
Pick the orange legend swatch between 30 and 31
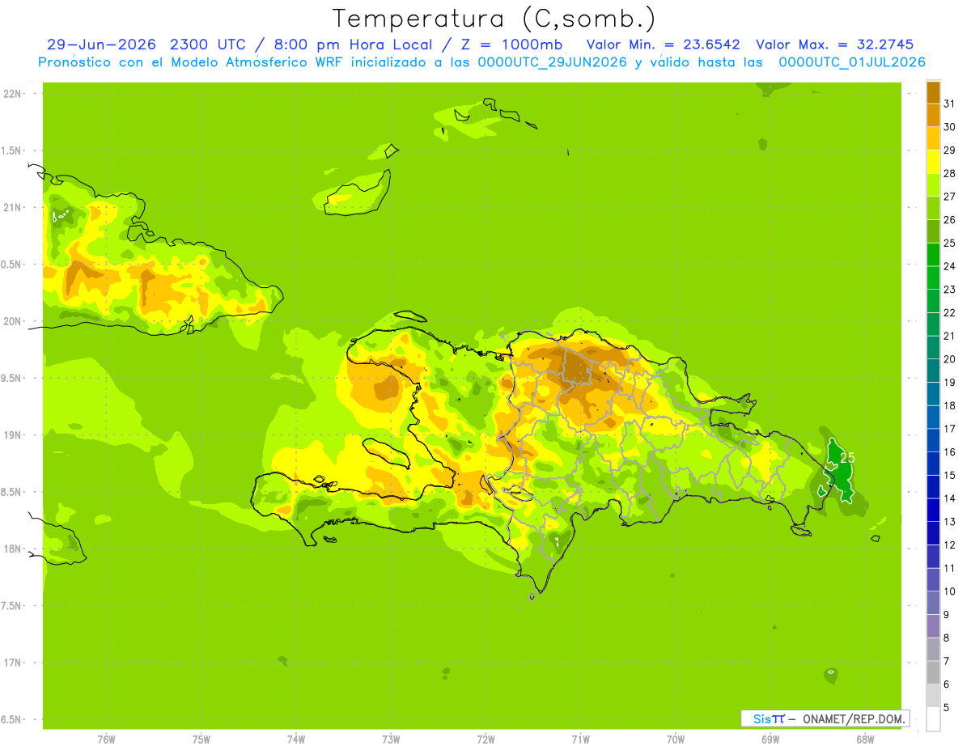[x=933, y=115]
